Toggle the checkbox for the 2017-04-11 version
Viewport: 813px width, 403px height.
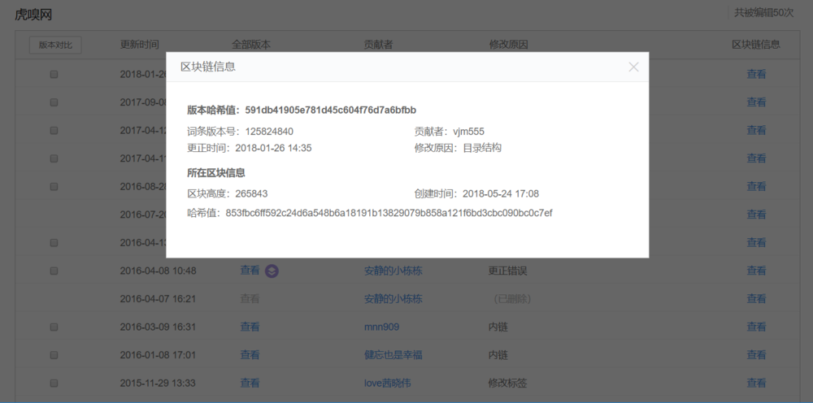pyautogui.click(x=54, y=158)
